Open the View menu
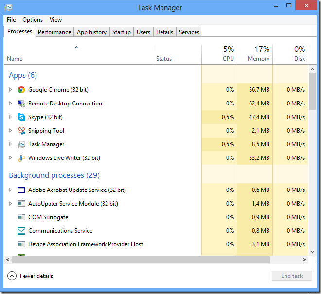The height and width of the screenshot is (294, 321). point(55,20)
